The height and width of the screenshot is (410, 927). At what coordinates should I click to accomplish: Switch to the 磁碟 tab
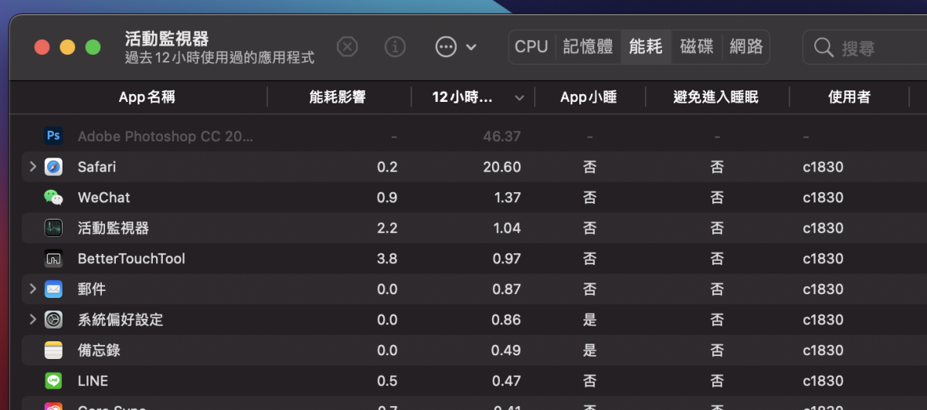coord(697,47)
